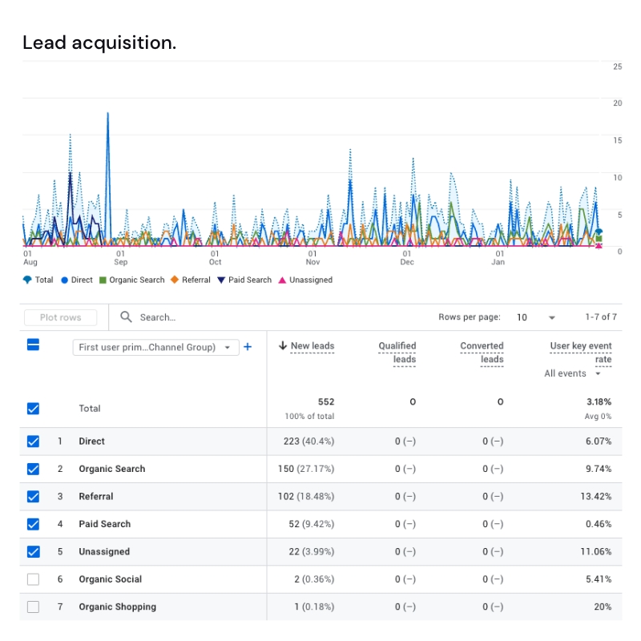Click the plus icon to add a secondary dimension

(x=247, y=346)
